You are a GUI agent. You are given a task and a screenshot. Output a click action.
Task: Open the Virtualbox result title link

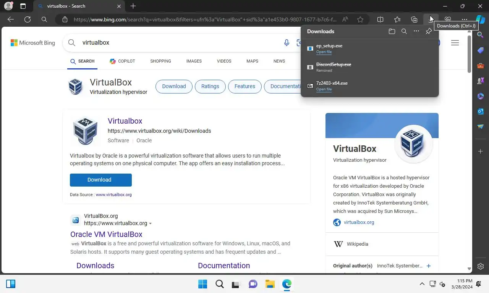coord(125,121)
